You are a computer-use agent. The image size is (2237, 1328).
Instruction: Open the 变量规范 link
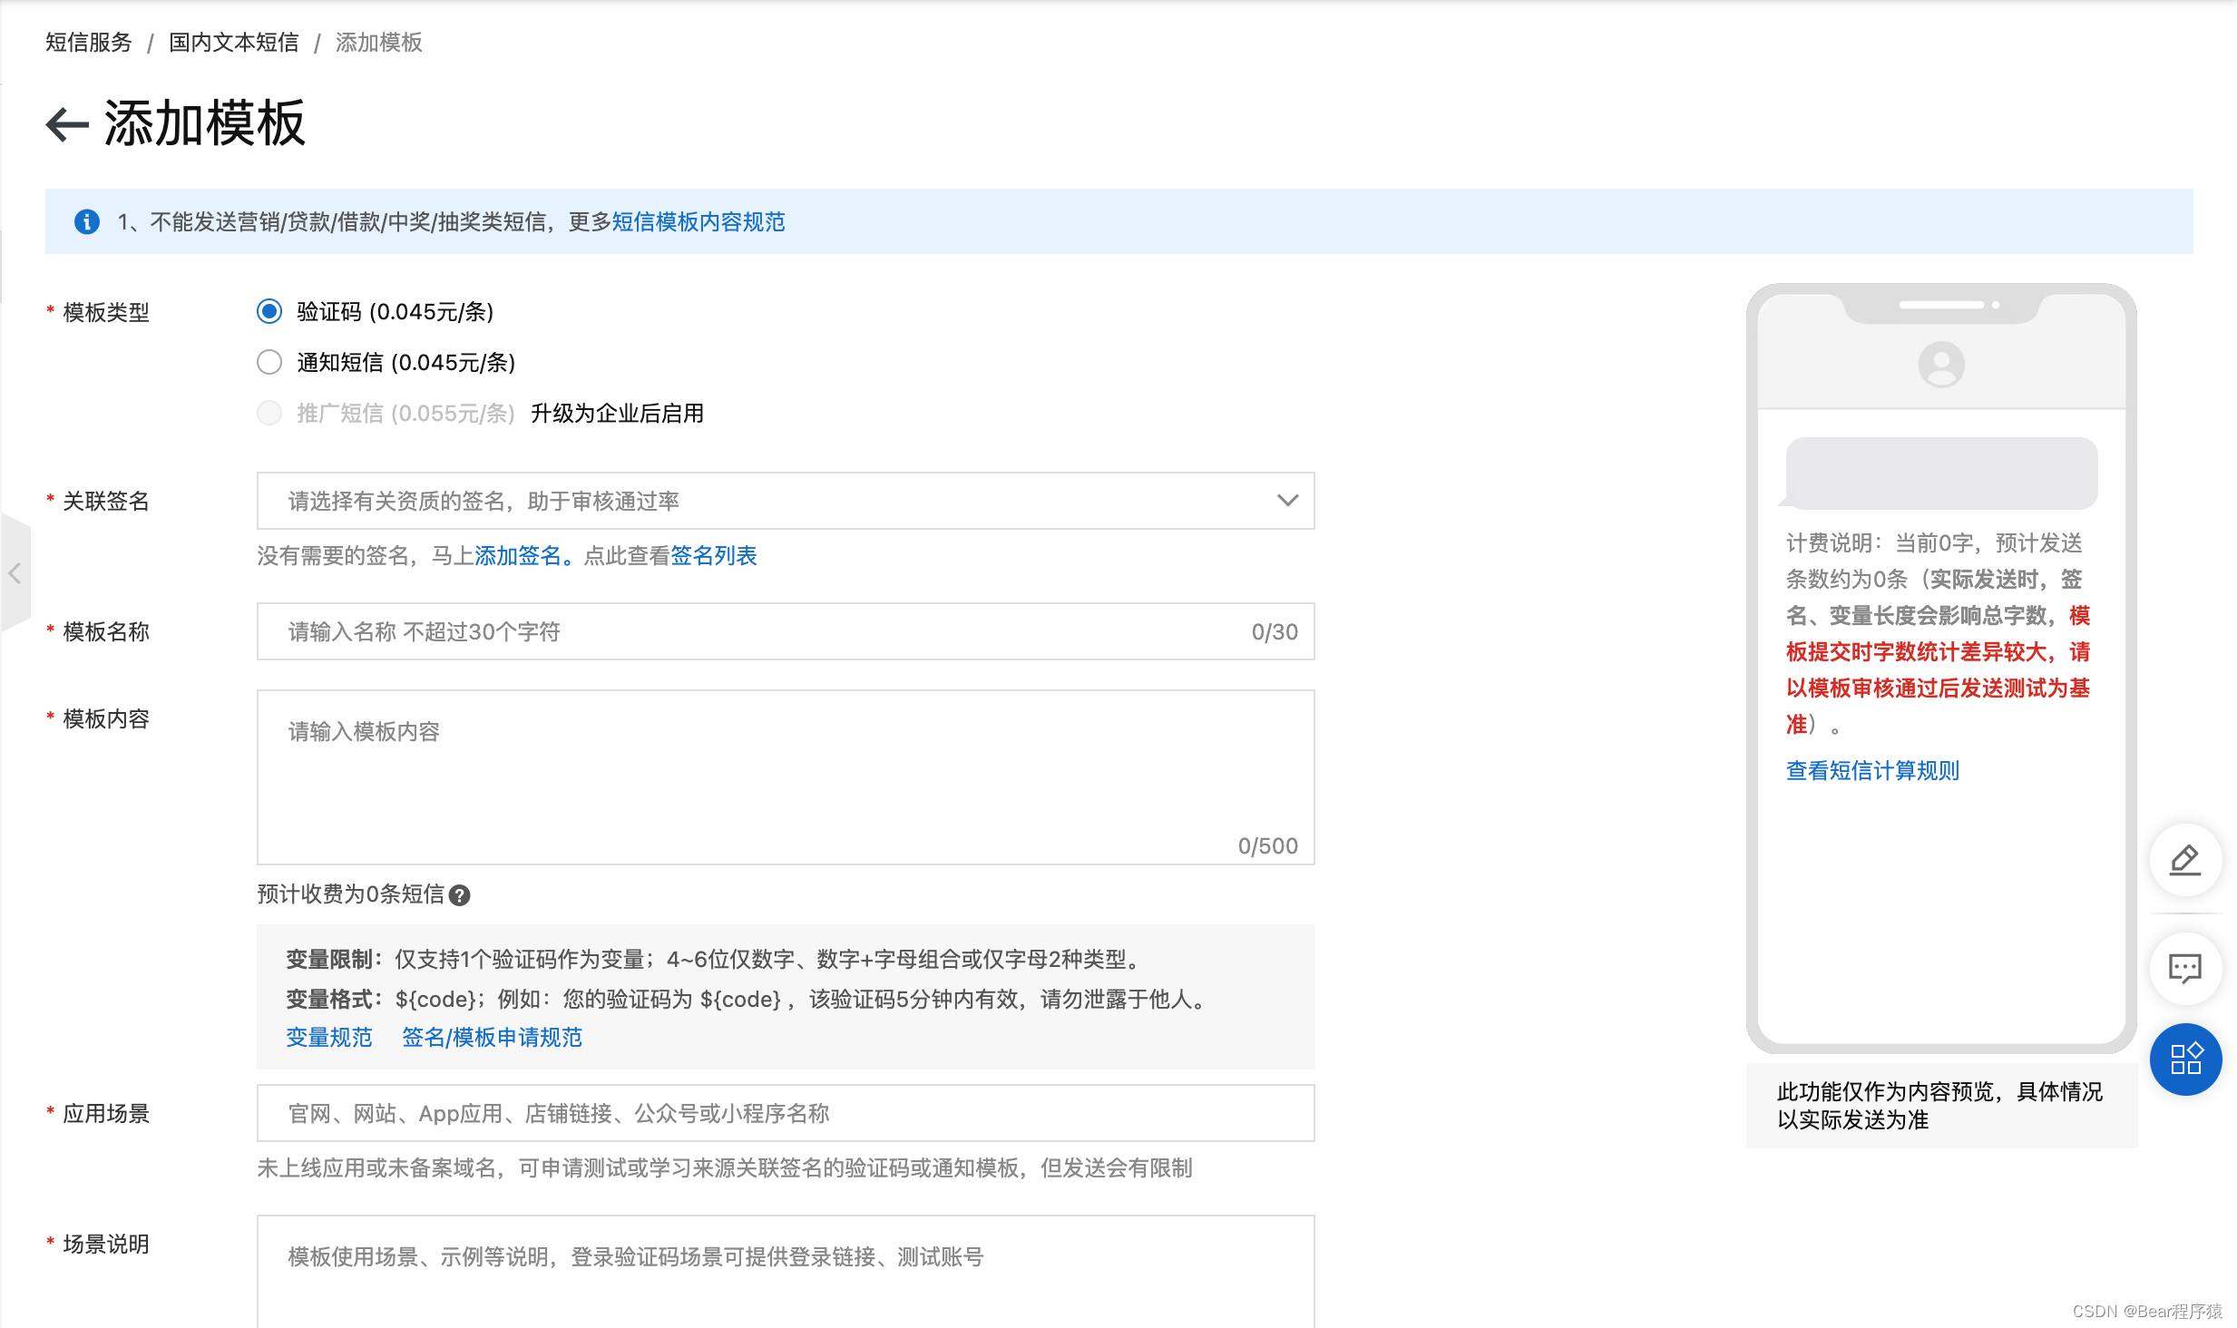328,1037
